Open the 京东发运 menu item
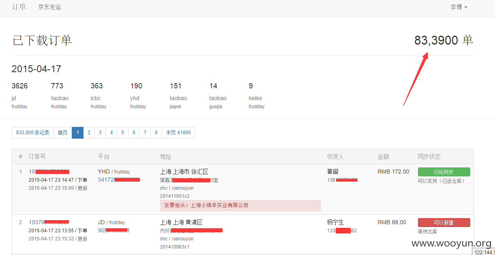Screen dimensions: 495x255 click(49, 7)
